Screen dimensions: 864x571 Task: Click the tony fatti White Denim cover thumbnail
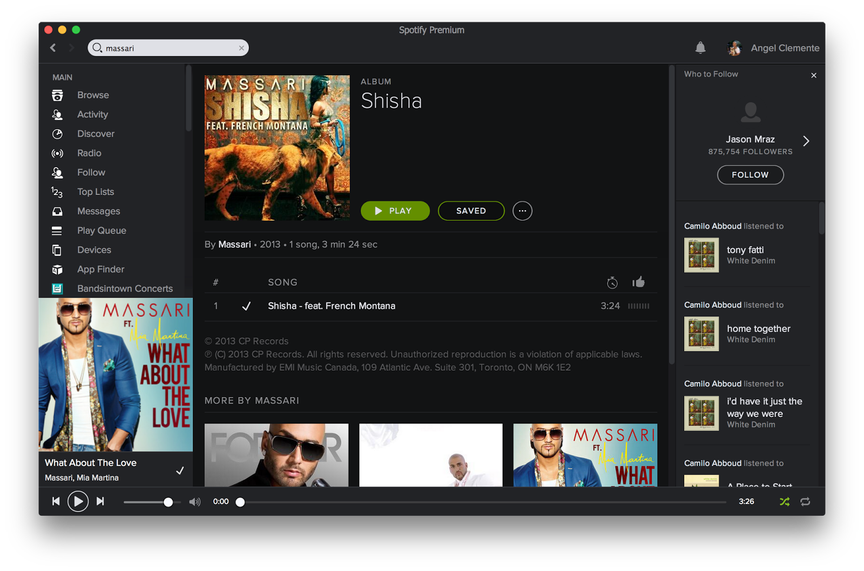pos(701,255)
